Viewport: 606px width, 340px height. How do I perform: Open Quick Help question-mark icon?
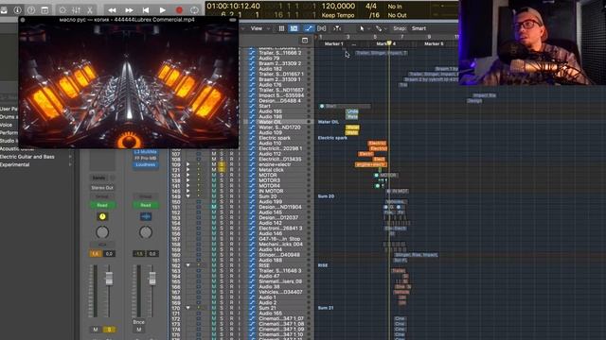coord(31,10)
